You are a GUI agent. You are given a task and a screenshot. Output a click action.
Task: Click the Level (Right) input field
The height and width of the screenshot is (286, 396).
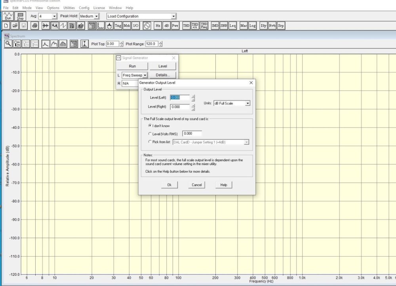[180, 107]
